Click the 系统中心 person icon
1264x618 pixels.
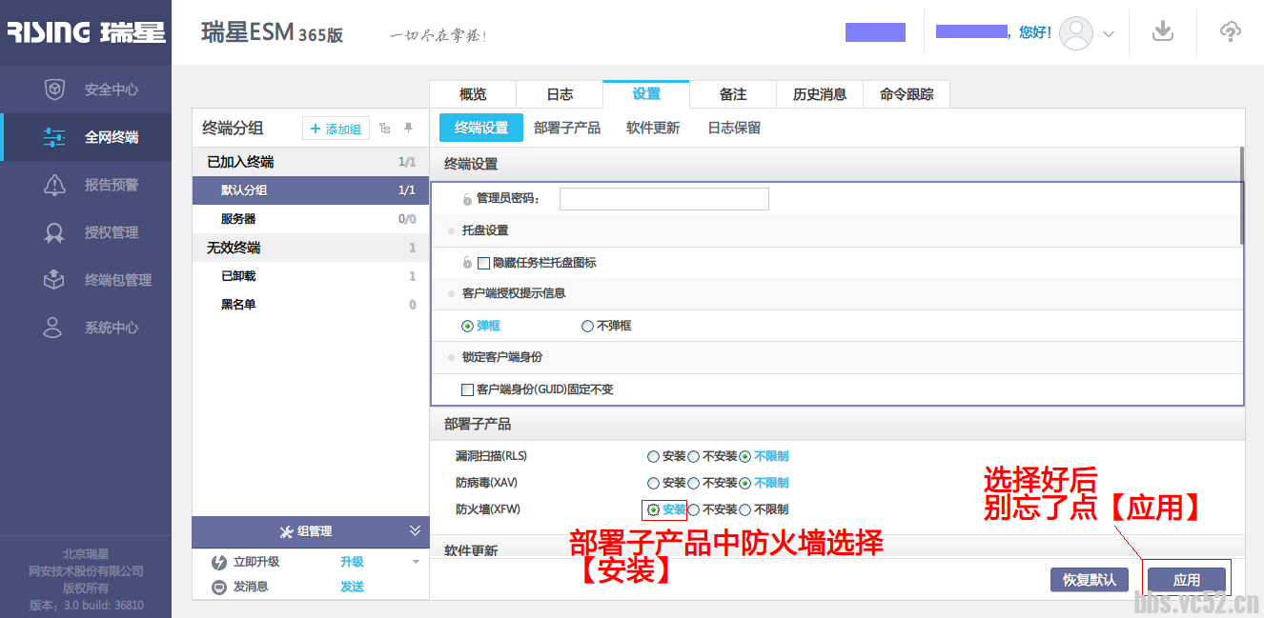point(54,328)
